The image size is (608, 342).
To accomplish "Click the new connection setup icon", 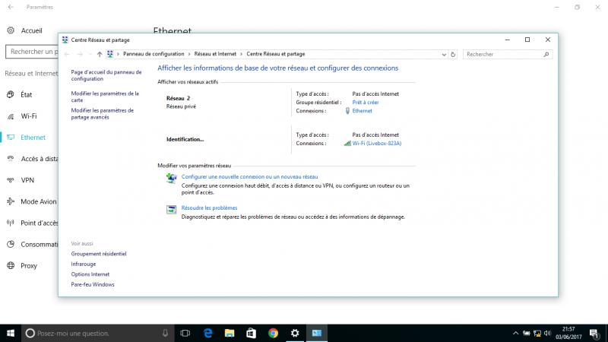I will click(172, 178).
